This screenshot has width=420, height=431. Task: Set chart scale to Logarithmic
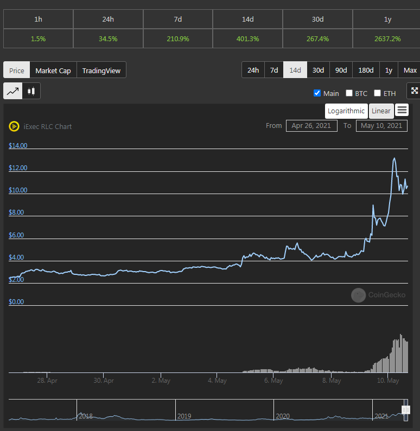point(346,111)
